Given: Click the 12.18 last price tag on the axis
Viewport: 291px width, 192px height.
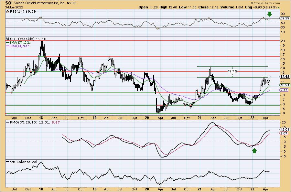Looking at the screenshot, I should [x=285, y=77].
